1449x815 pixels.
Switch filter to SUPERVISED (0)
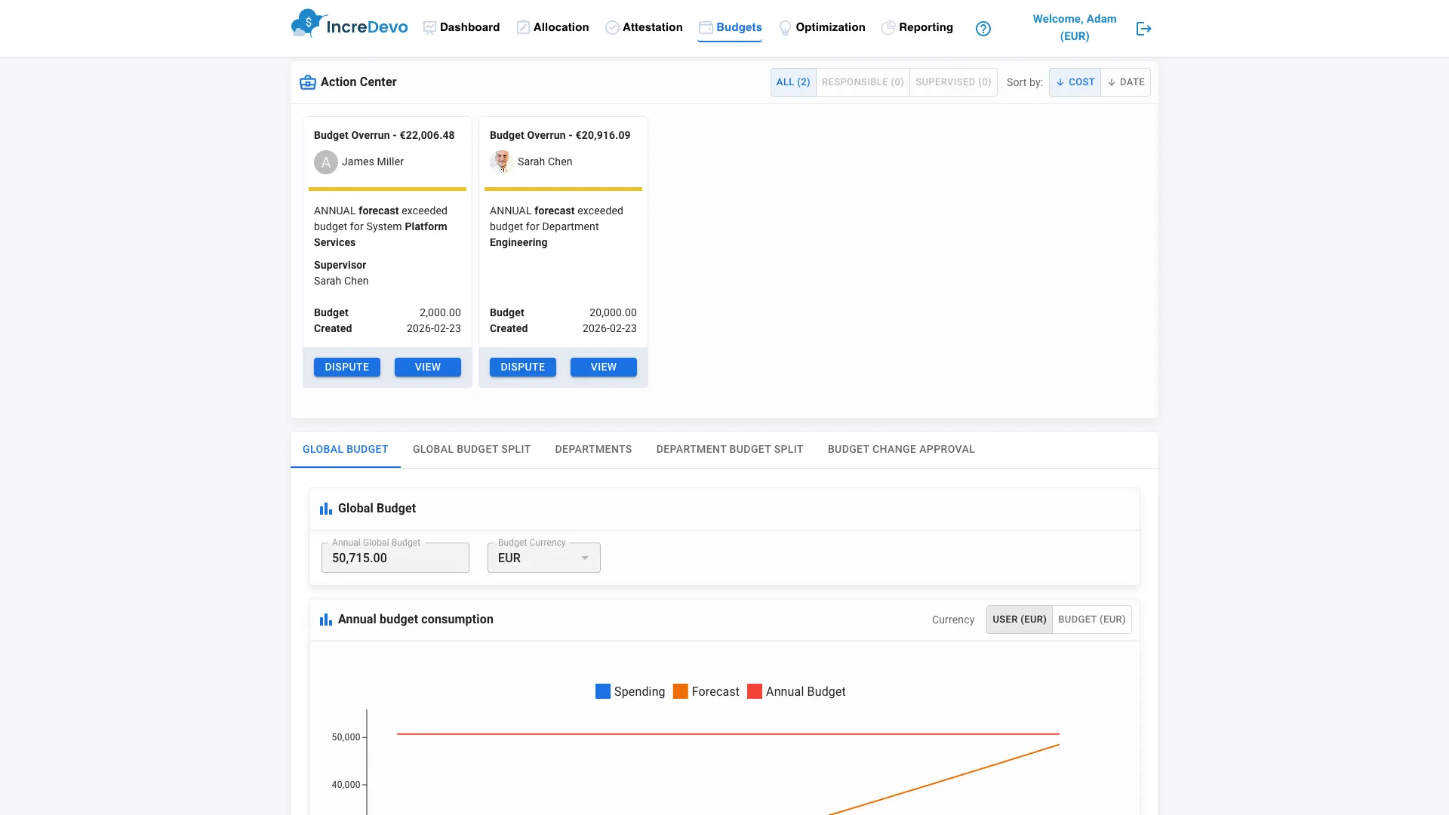(x=953, y=81)
